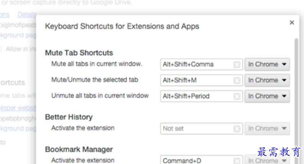Toggle the Allow in incognito checkbox

(1, 49)
